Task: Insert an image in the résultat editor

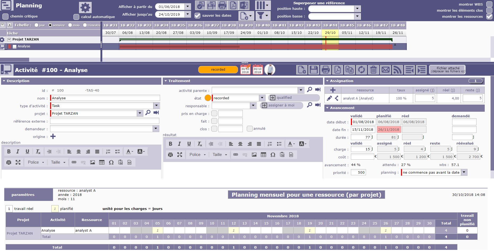Action: click(x=254, y=155)
